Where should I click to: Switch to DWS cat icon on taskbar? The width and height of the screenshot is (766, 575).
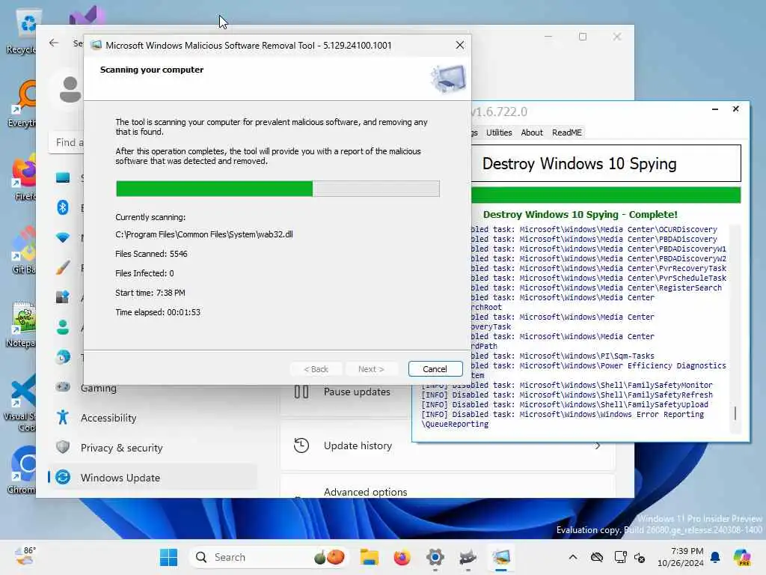click(468, 557)
